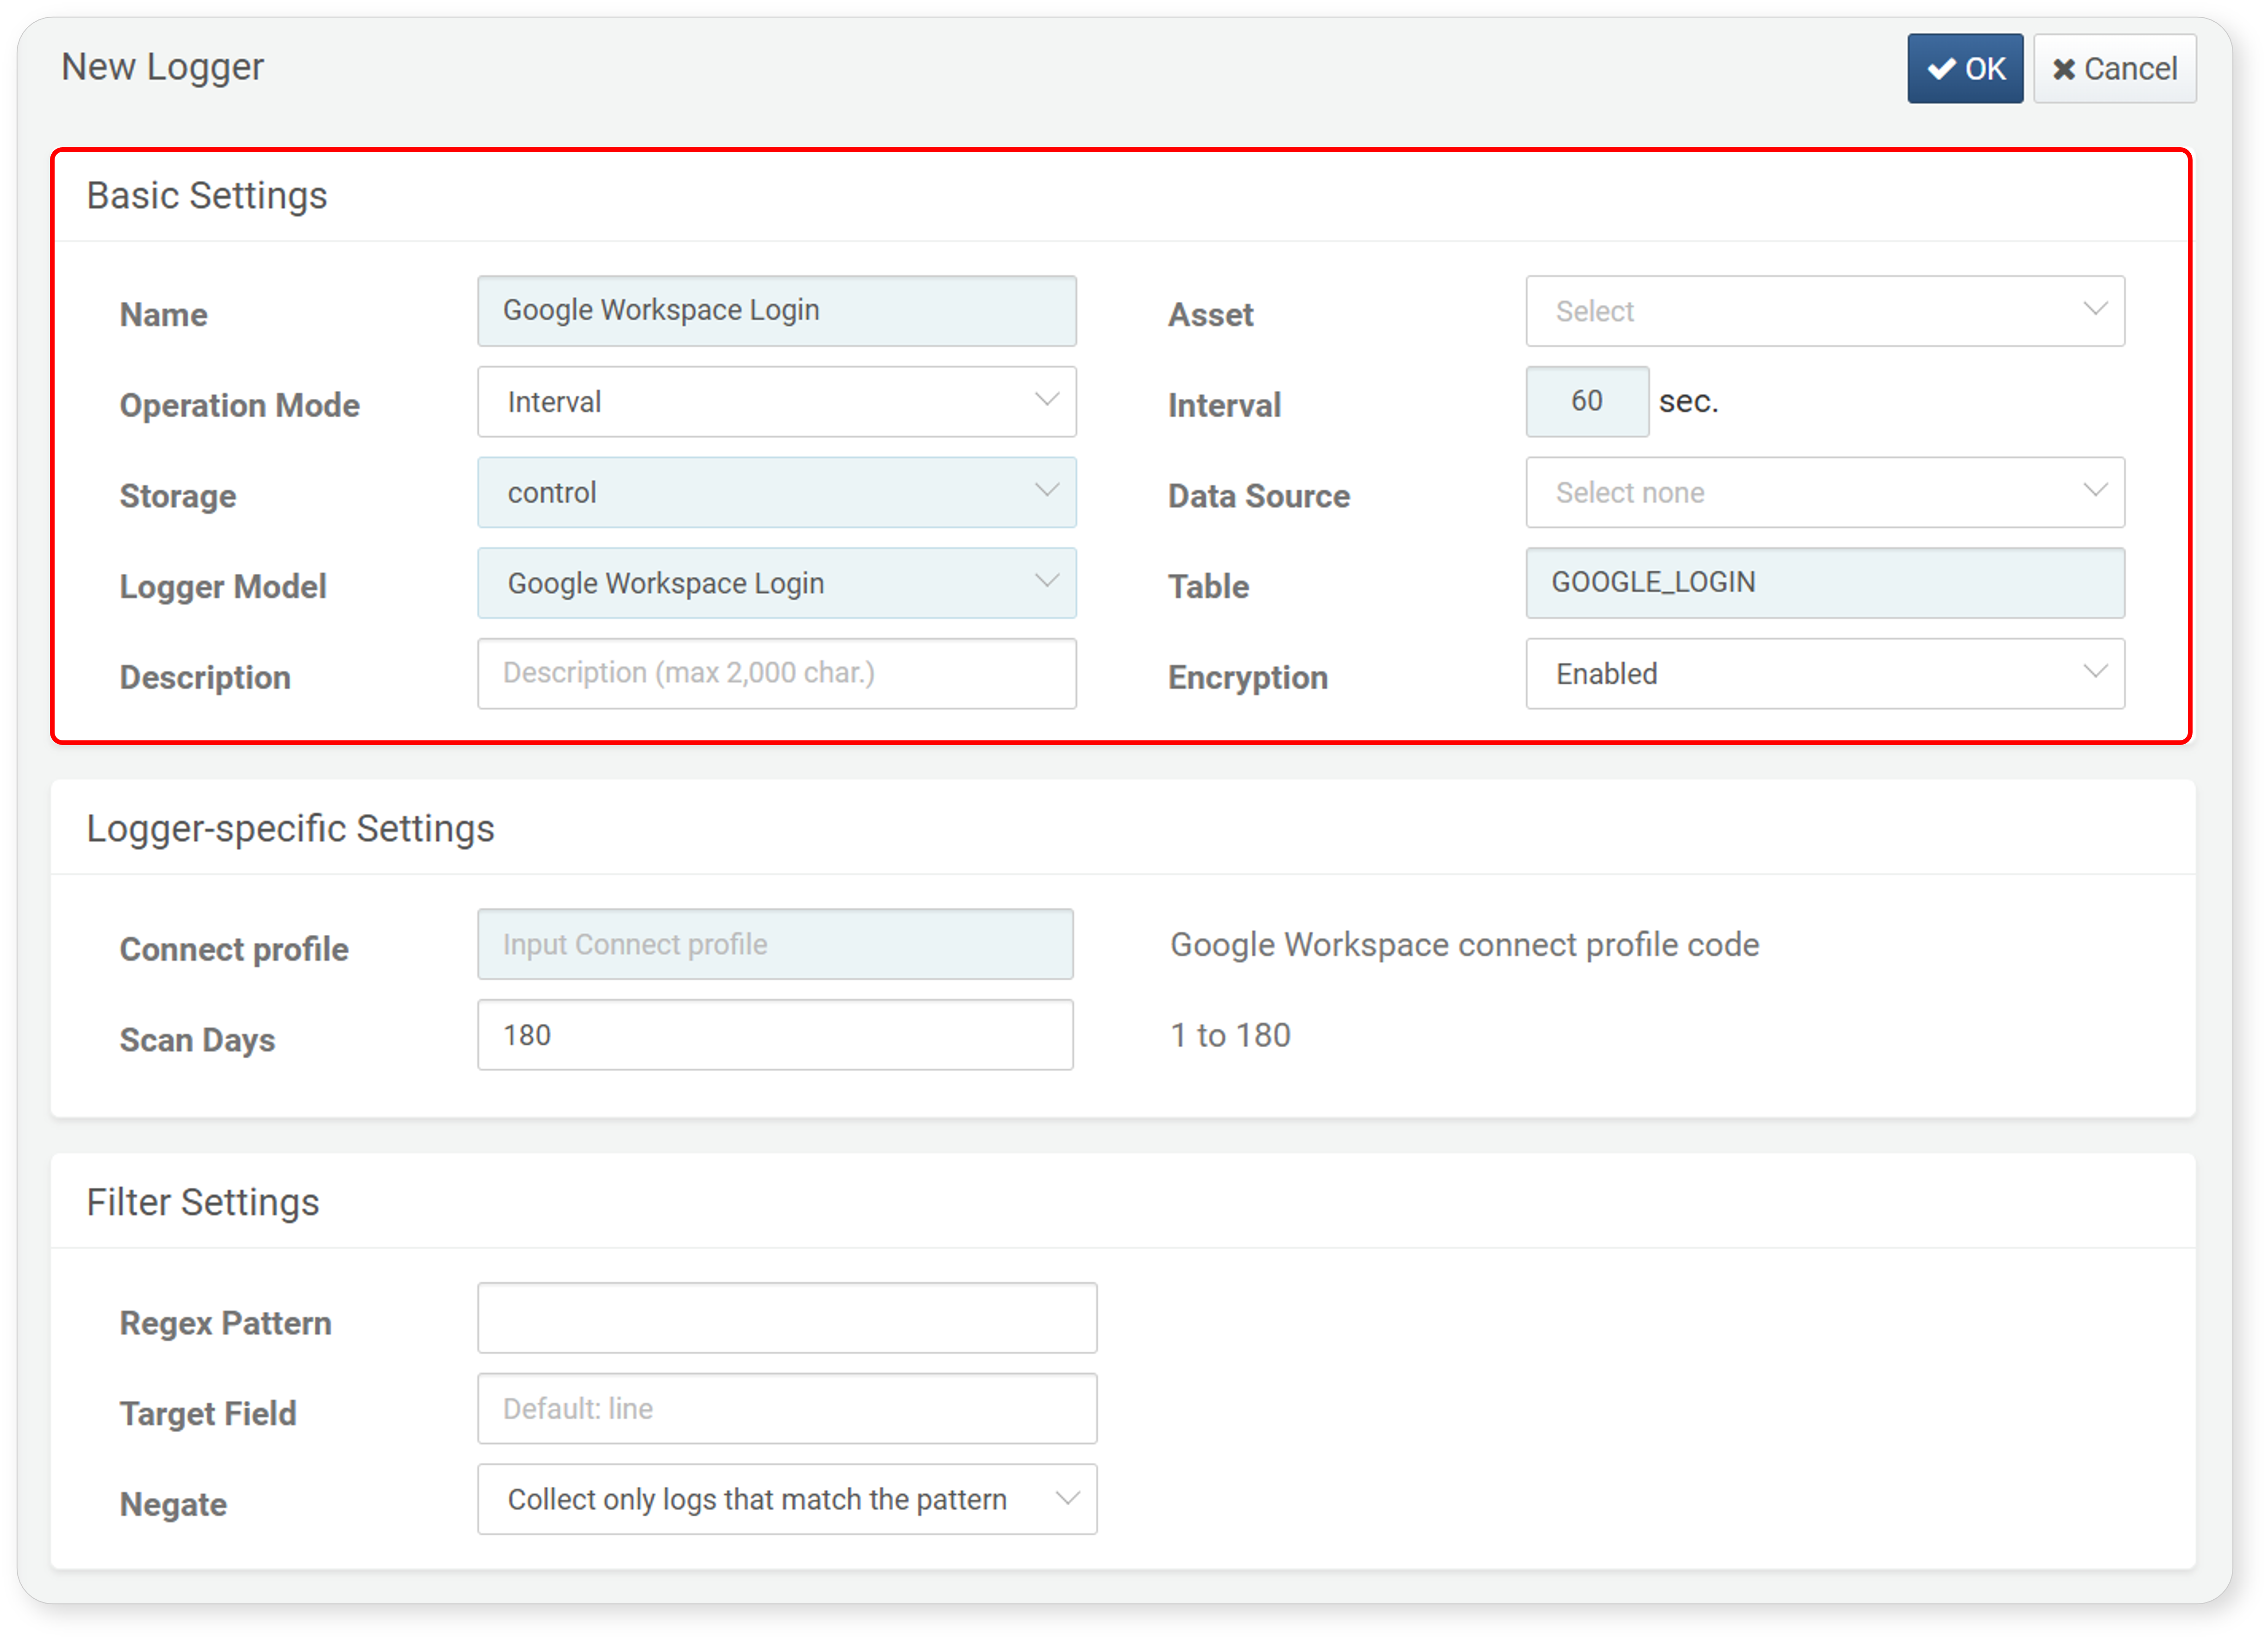The image size is (2268, 1639).
Task: Open the Data Source dropdown
Action: [x=1825, y=493]
